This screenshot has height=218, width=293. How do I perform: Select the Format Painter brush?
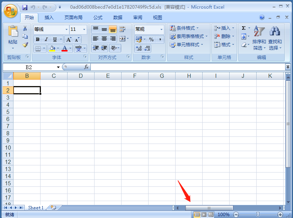click(x=25, y=45)
